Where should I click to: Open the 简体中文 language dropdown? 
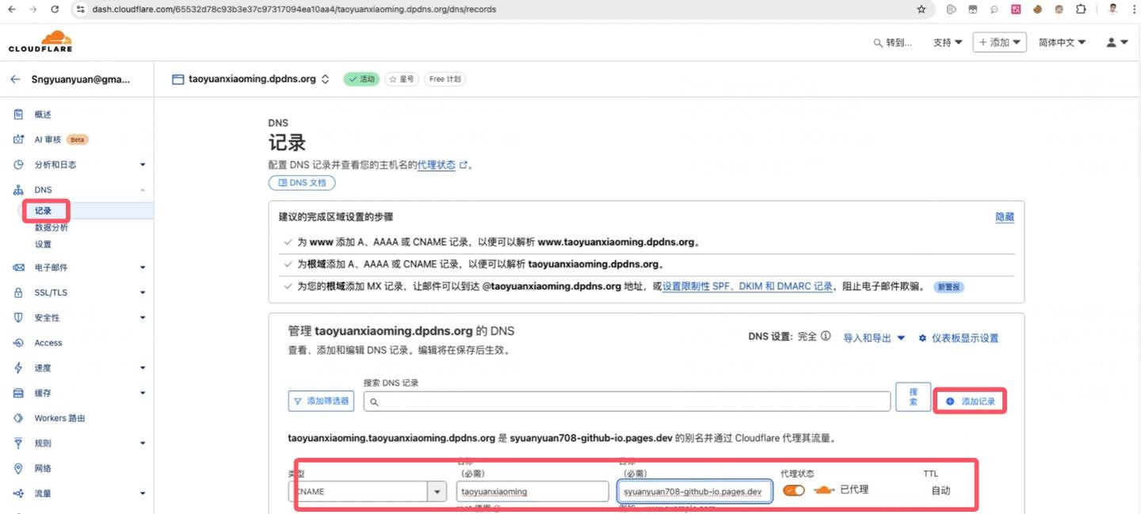tap(1062, 43)
